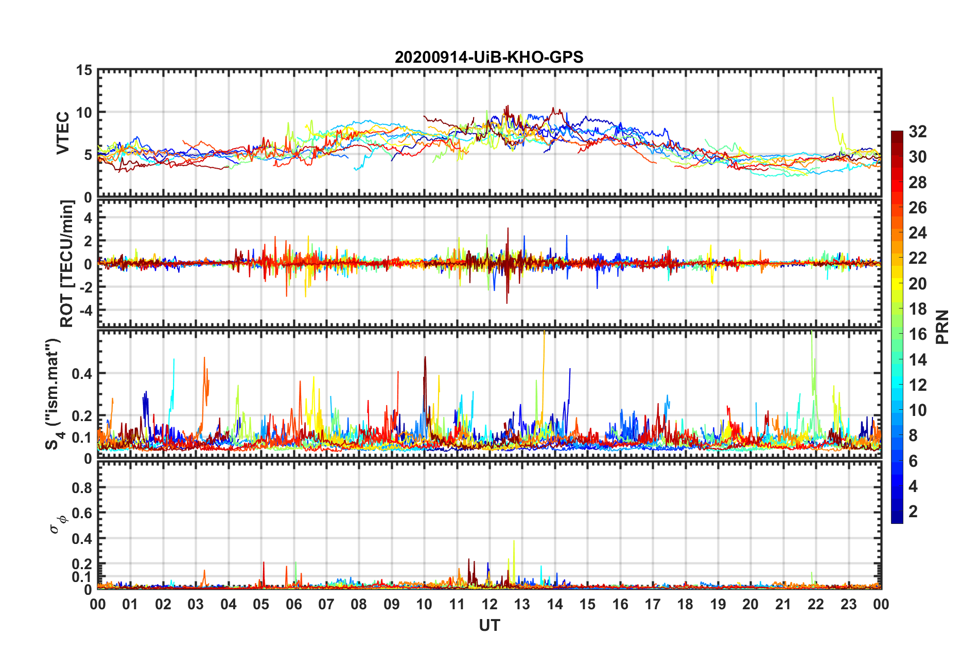Select x-axis hour tick 09

(392, 604)
